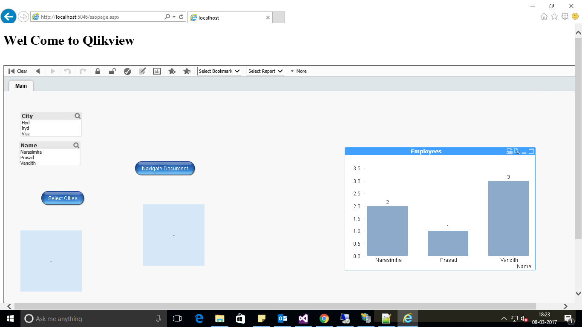Viewport: 582px width, 327px height.
Task: Maximize the Employees chart object
Action: click(x=531, y=151)
